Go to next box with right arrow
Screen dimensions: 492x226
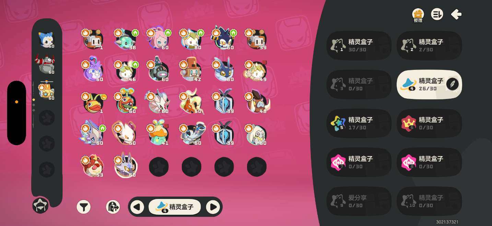pyautogui.click(x=213, y=207)
